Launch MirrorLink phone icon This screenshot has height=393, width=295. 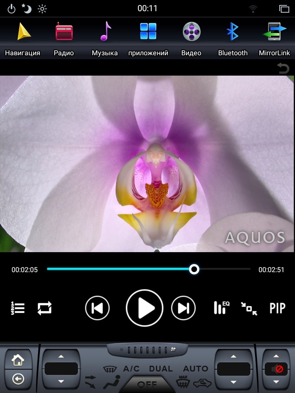point(274,31)
